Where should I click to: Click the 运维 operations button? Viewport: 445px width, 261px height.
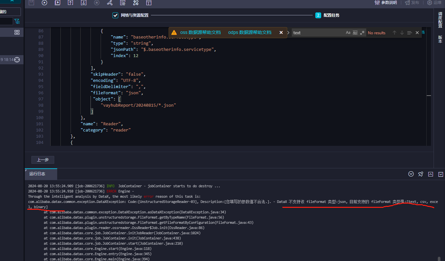coord(434,3)
